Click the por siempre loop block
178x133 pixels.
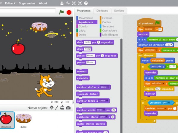(x=147, y=56)
